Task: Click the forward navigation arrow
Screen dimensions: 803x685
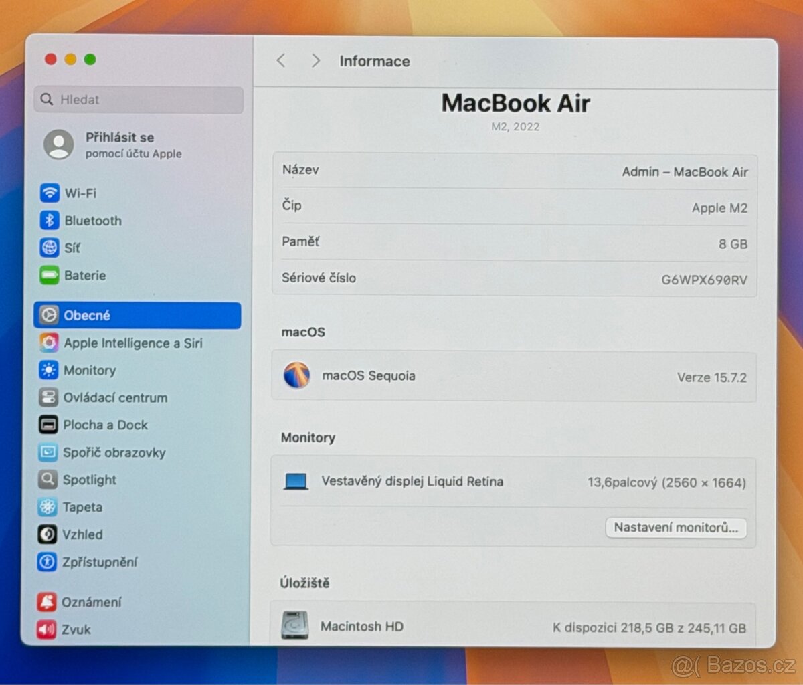Action: (x=315, y=60)
